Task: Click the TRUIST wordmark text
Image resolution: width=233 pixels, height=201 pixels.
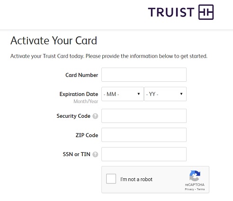Action: pyautogui.click(x=171, y=12)
